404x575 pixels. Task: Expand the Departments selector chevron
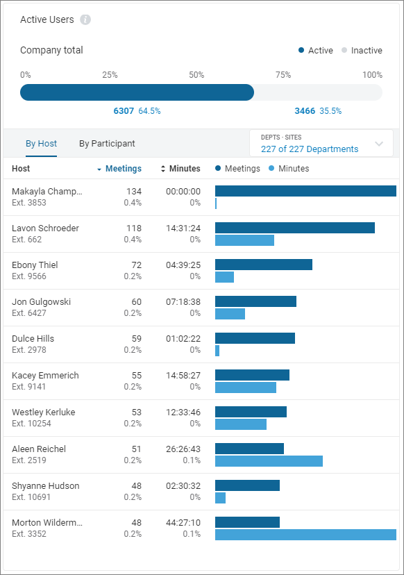(x=379, y=143)
